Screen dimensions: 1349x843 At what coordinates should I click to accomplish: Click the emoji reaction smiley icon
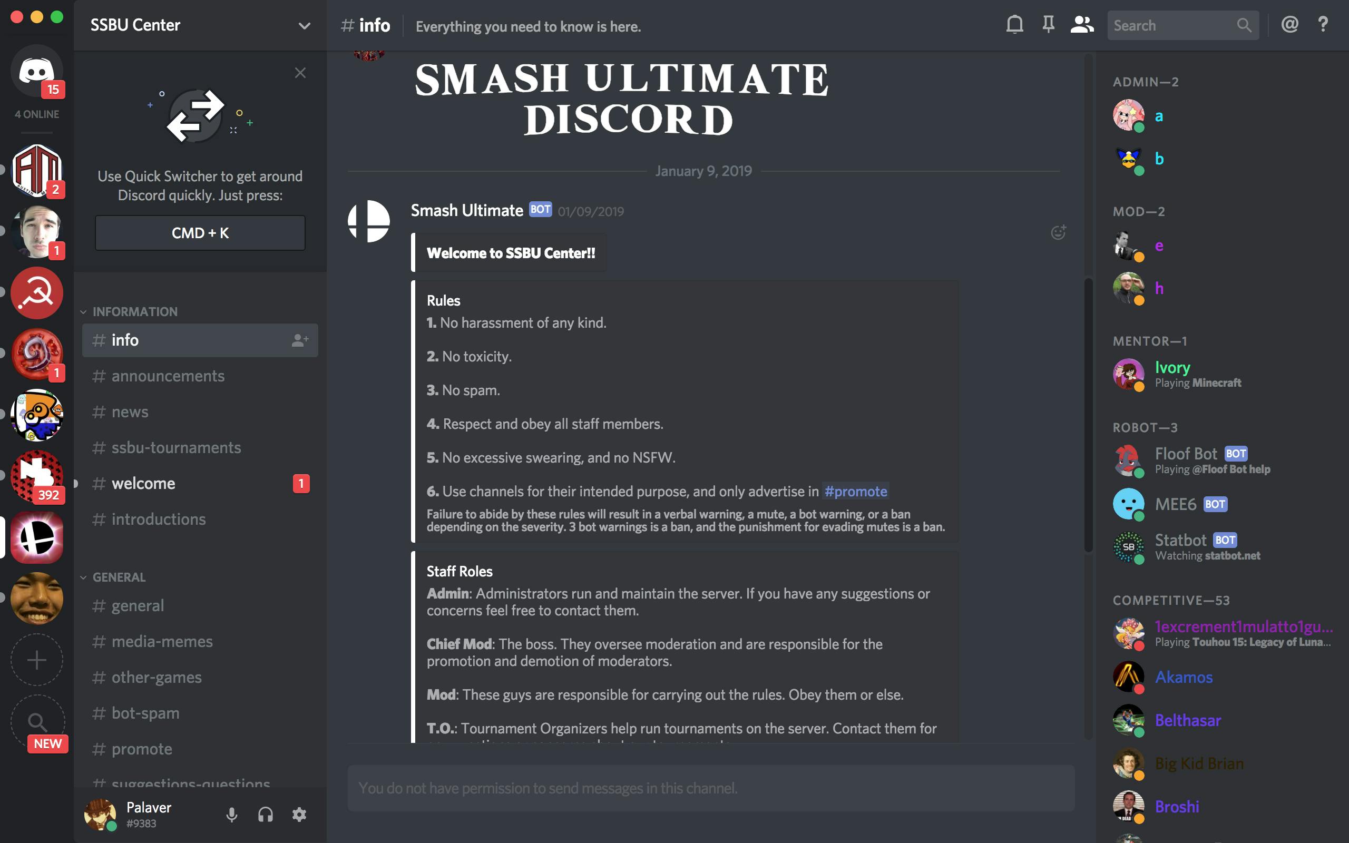(1058, 232)
